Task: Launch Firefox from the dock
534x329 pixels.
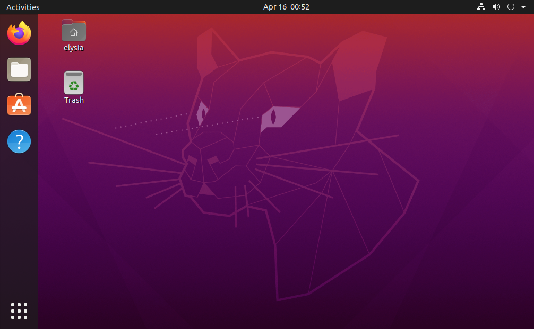Action: [19, 33]
